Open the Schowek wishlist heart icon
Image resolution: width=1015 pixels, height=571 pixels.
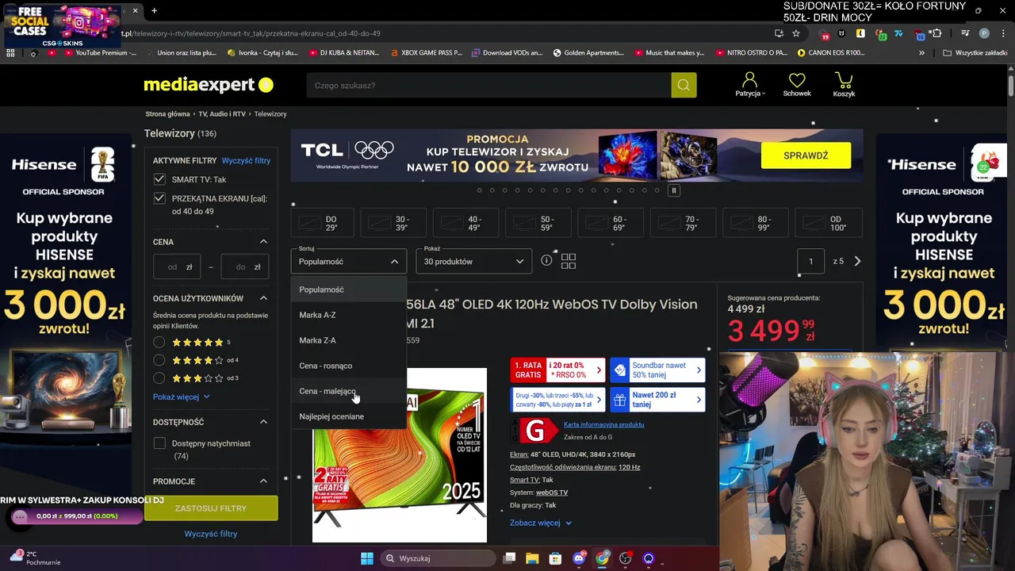pyautogui.click(x=797, y=80)
